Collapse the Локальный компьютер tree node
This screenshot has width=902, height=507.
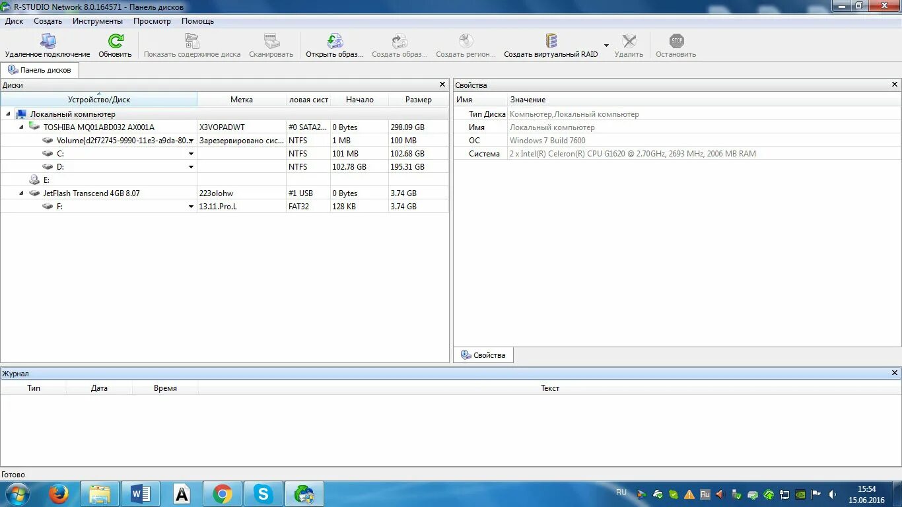pos(8,114)
